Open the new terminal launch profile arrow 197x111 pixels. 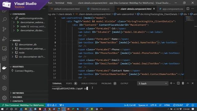click(174, 83)
